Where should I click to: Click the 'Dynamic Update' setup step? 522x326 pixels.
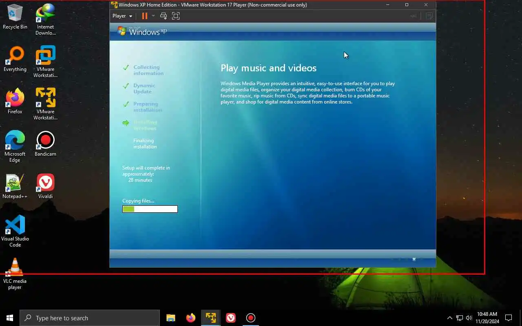(x=144, y=88)
